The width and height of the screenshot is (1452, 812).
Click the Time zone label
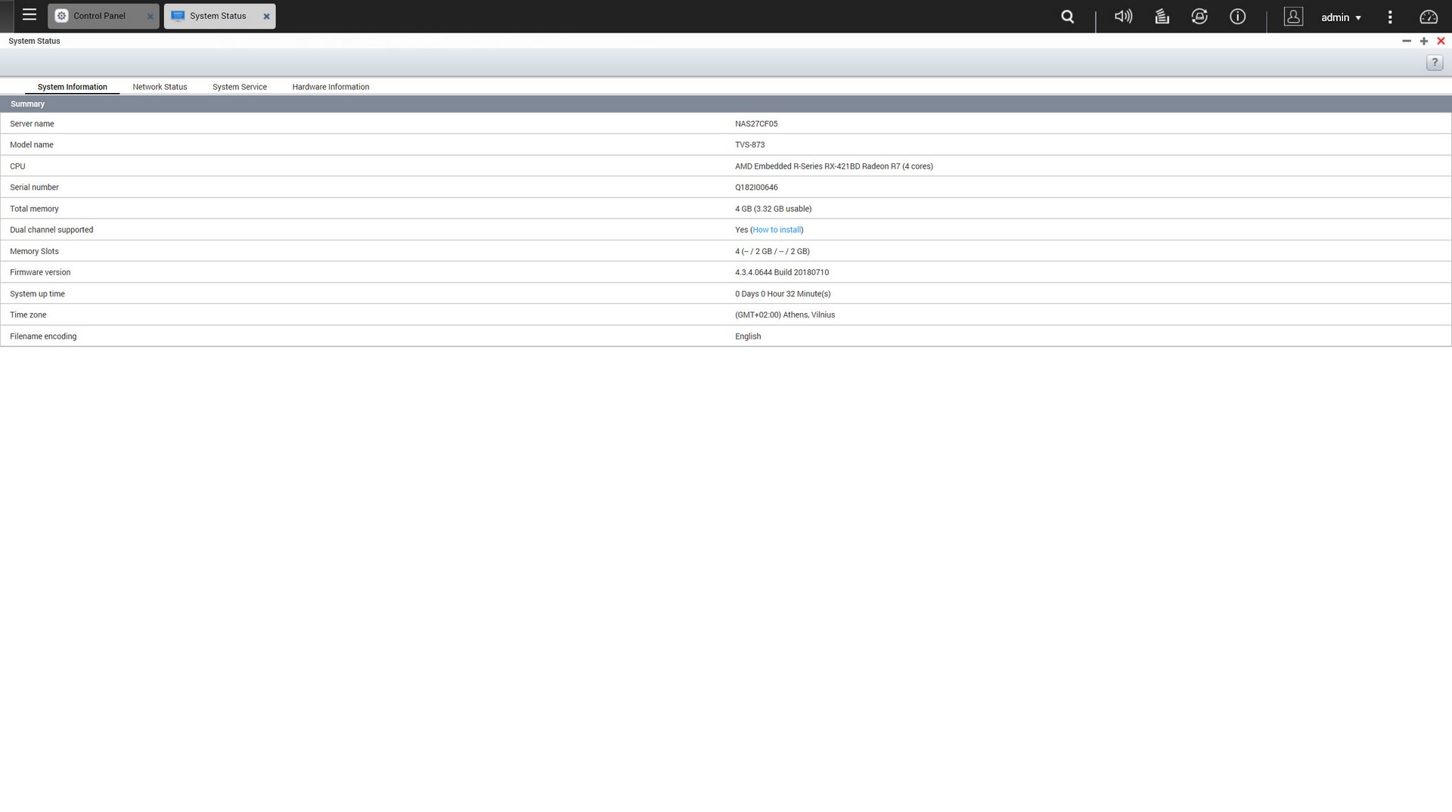coord(28,315)
